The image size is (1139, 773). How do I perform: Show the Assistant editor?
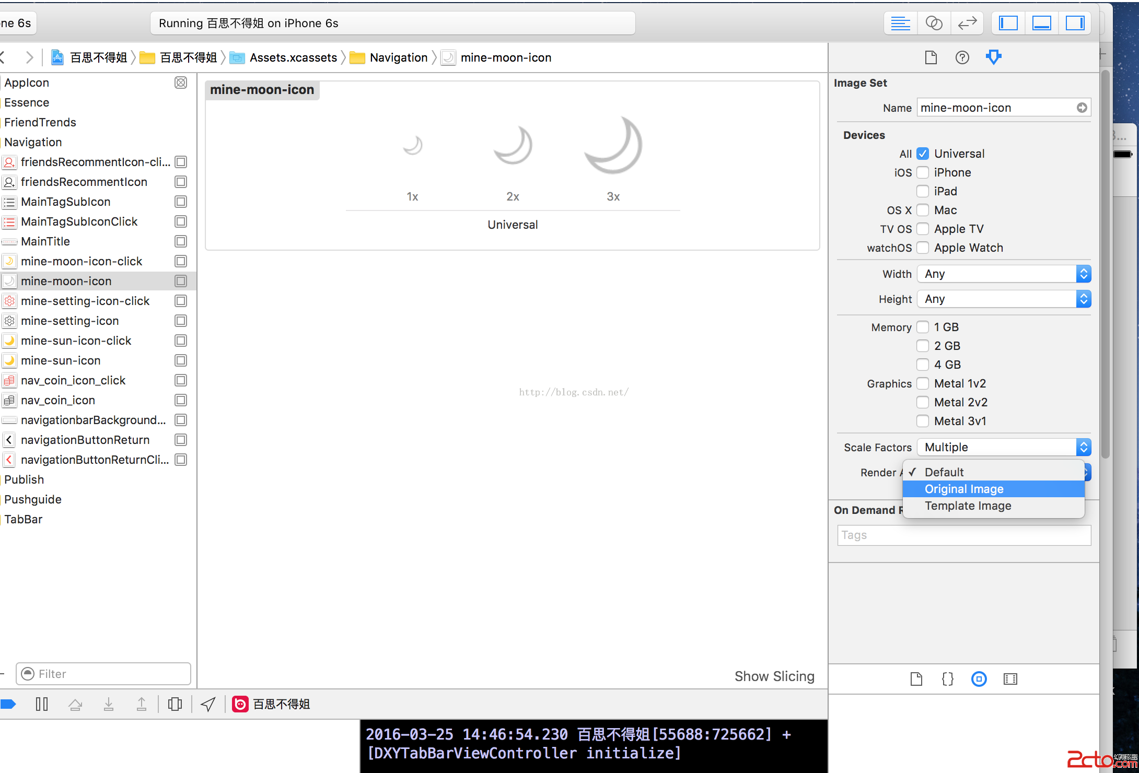coord(934,24)
